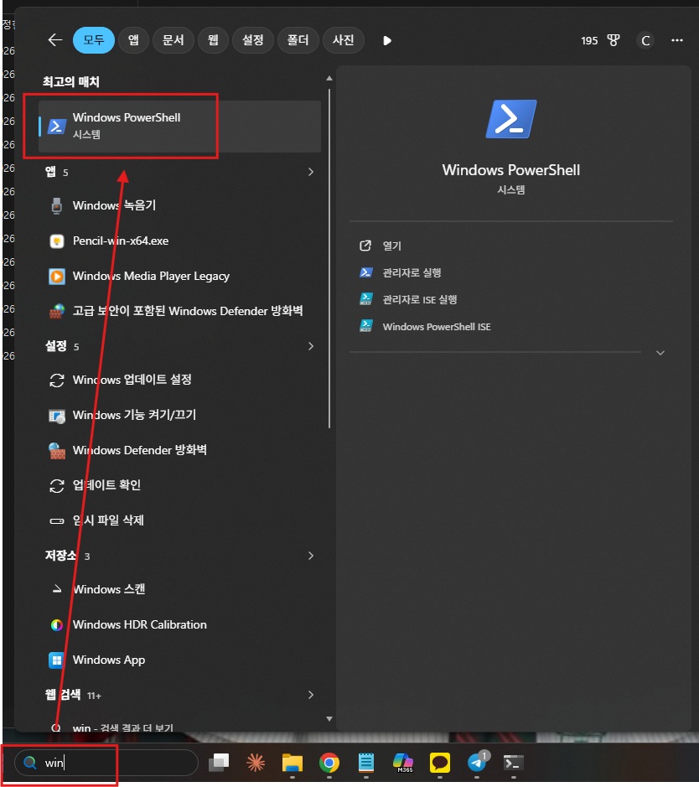Switch to the 폴더 filter tab
This screenshot has height=787, width=699.
[298, 40]
